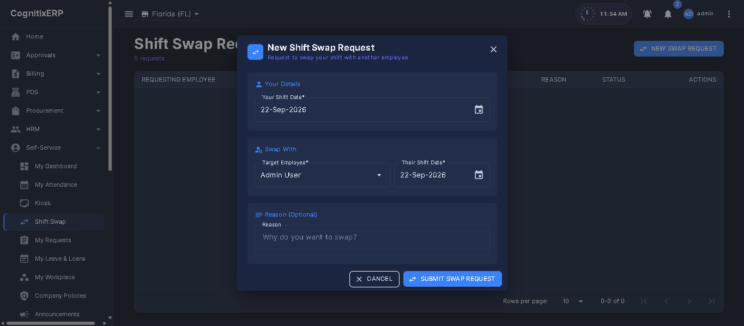
Task: Expand the Procurement menu
Action: tap(54, 110)
